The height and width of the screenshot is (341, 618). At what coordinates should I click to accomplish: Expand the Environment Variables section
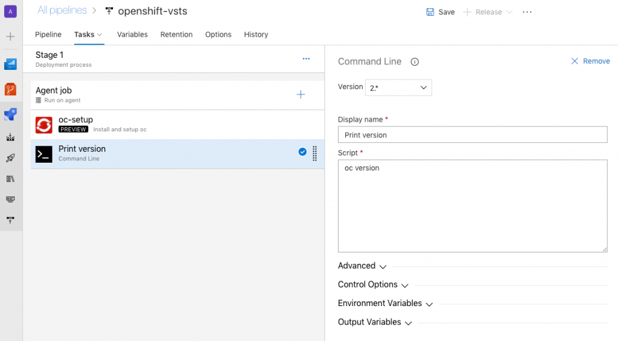[385, 304]
